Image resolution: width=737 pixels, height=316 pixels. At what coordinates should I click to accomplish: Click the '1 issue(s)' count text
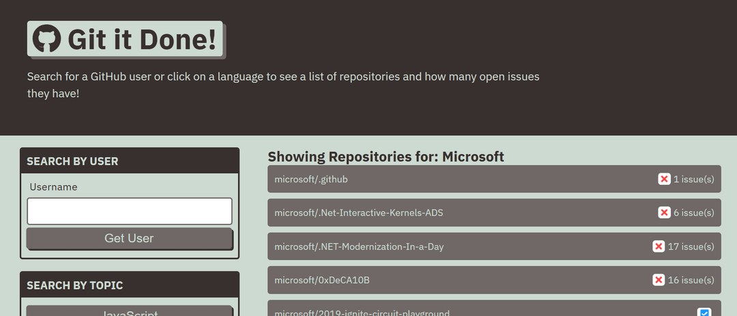coord(694,179)
